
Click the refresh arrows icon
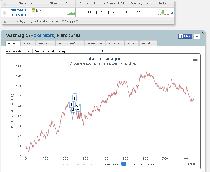click(x=11, y=21)
